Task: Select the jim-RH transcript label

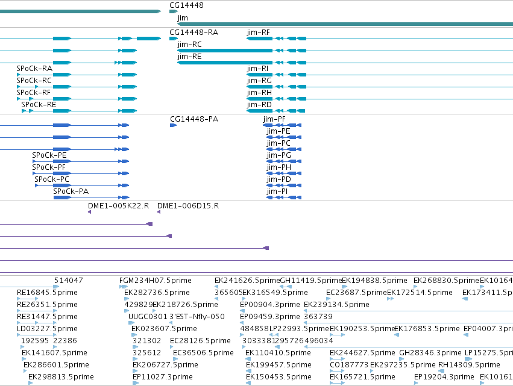Action: 259,93
